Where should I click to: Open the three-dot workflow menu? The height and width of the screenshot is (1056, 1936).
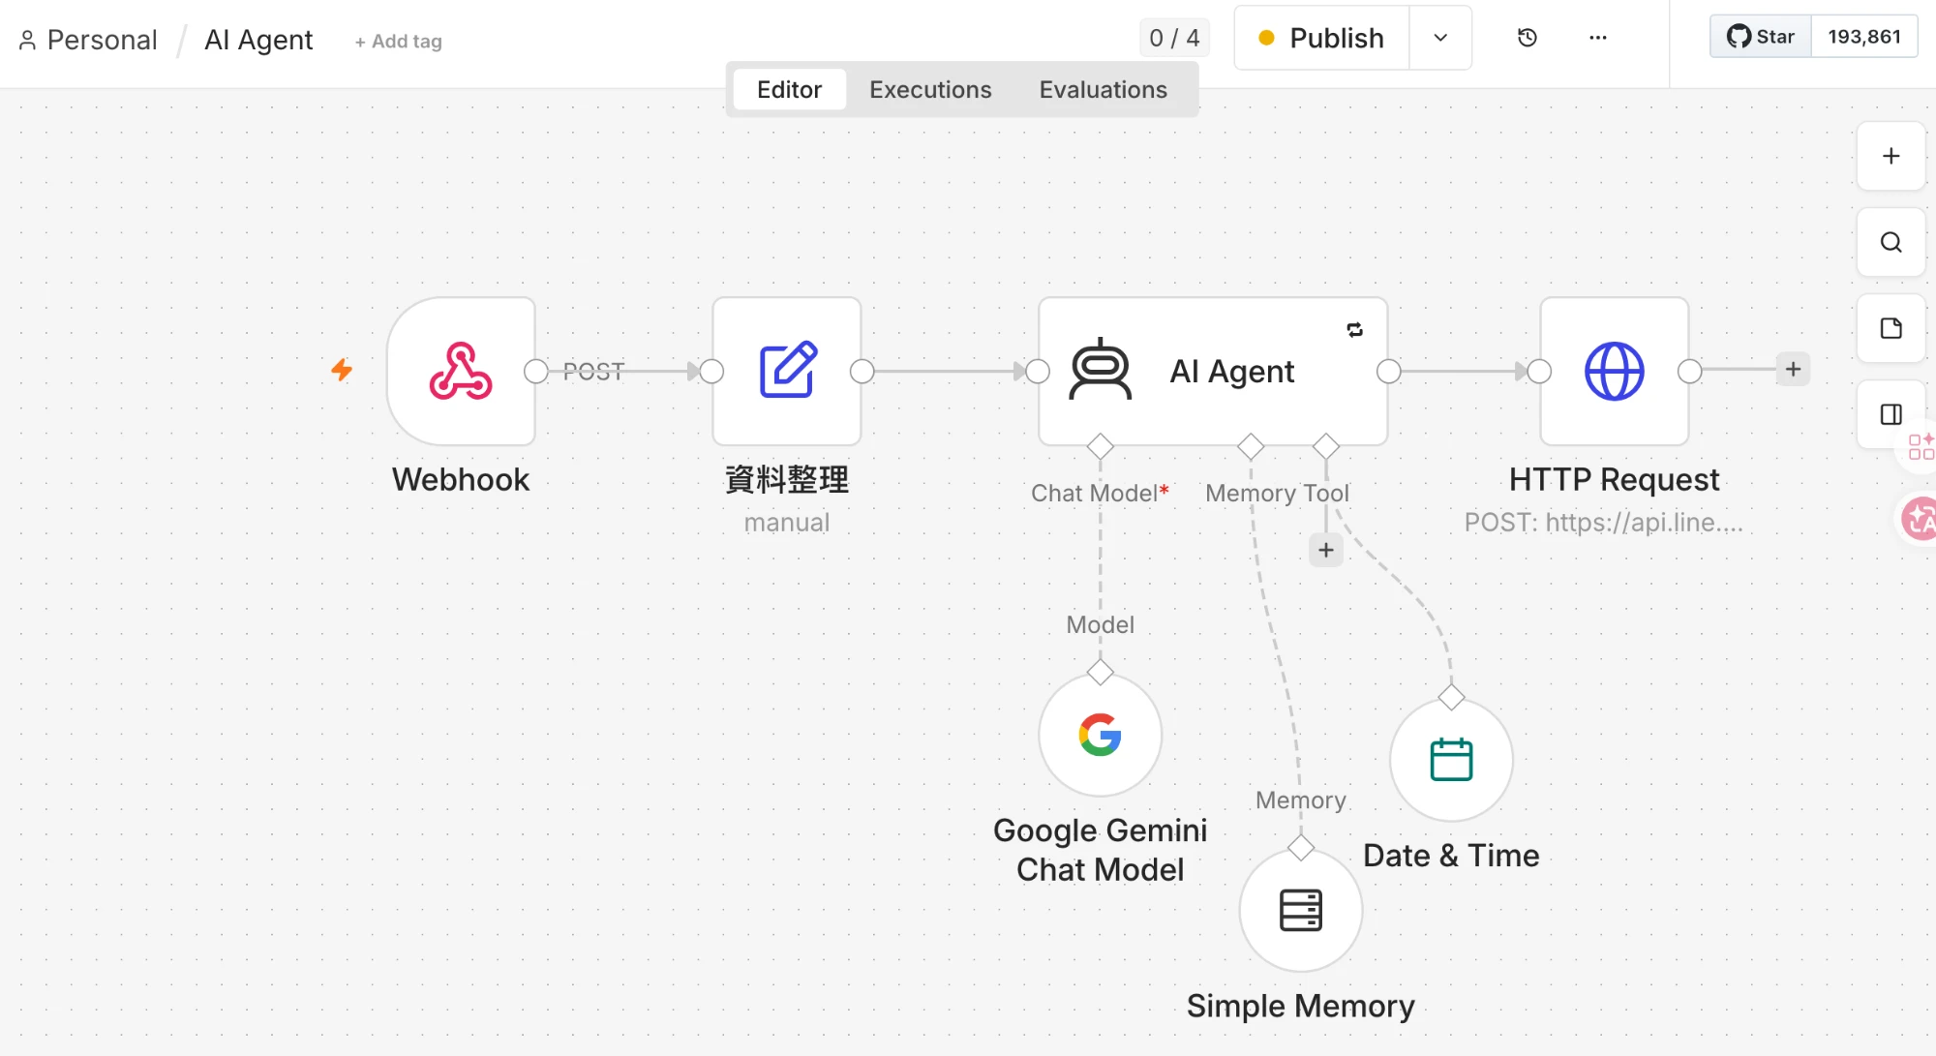[x=1598, y=38]
